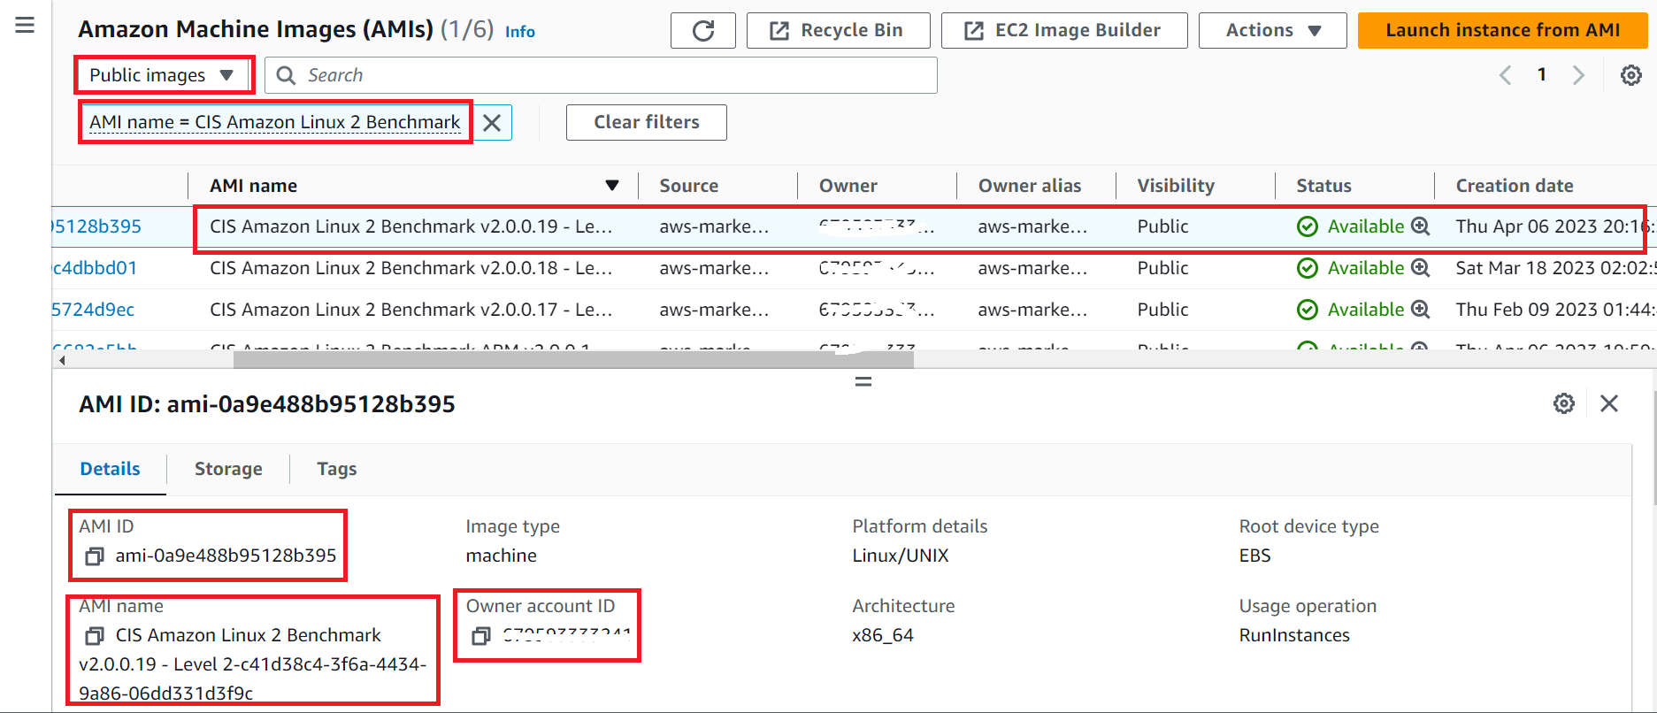
Task: Zoom status icon for v2.0.0.19 row
Action: click(1420, 226)
